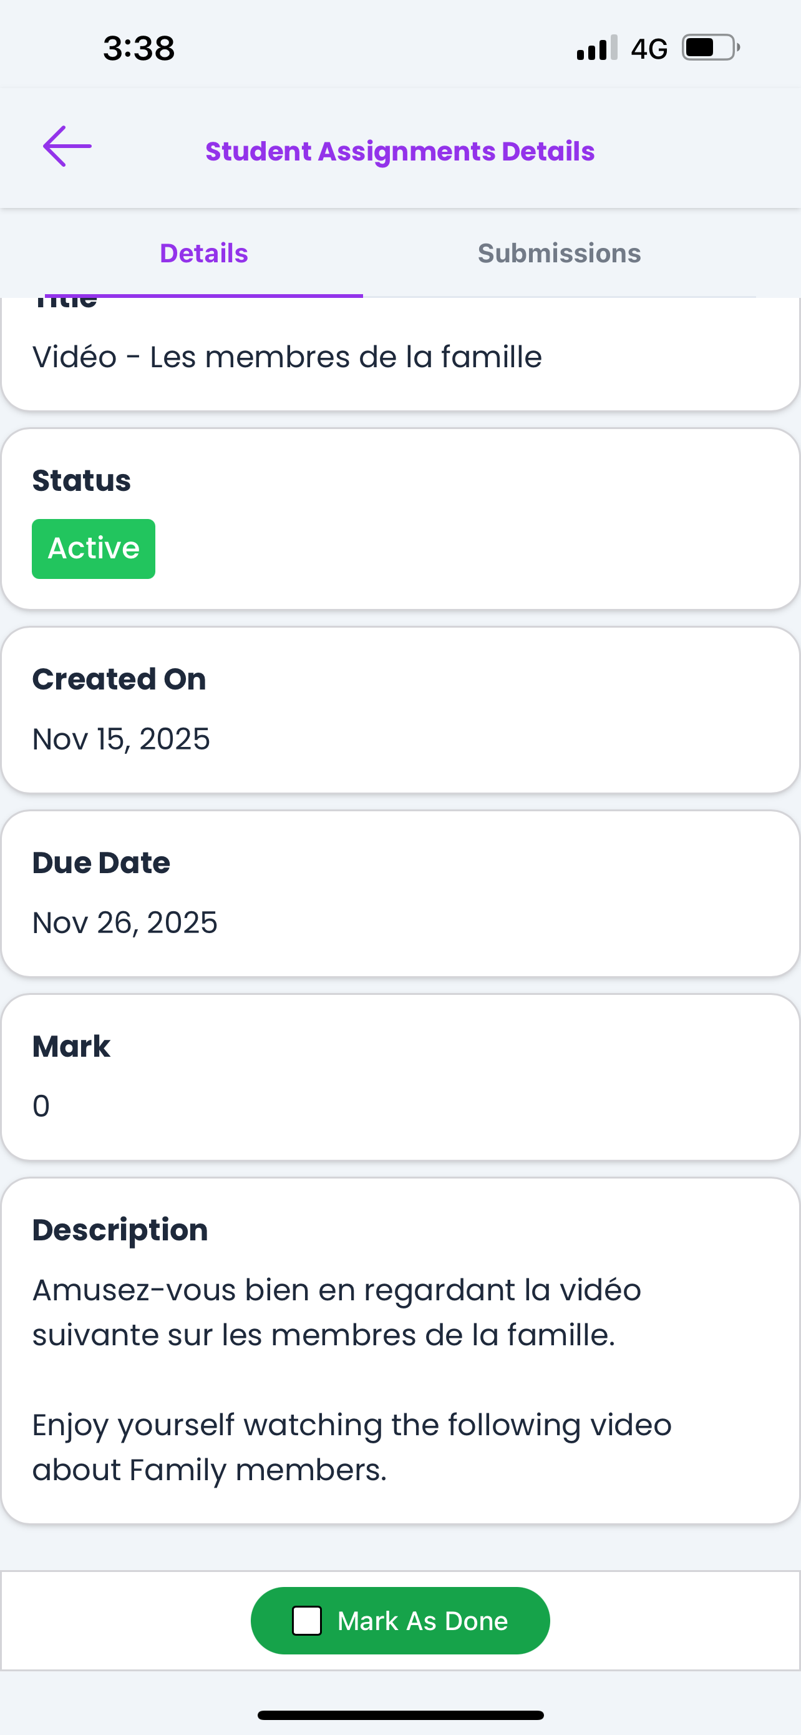Tap the Student Assignments Details header title
This screenshot has height=1735, width=801.
coord(399,151)
